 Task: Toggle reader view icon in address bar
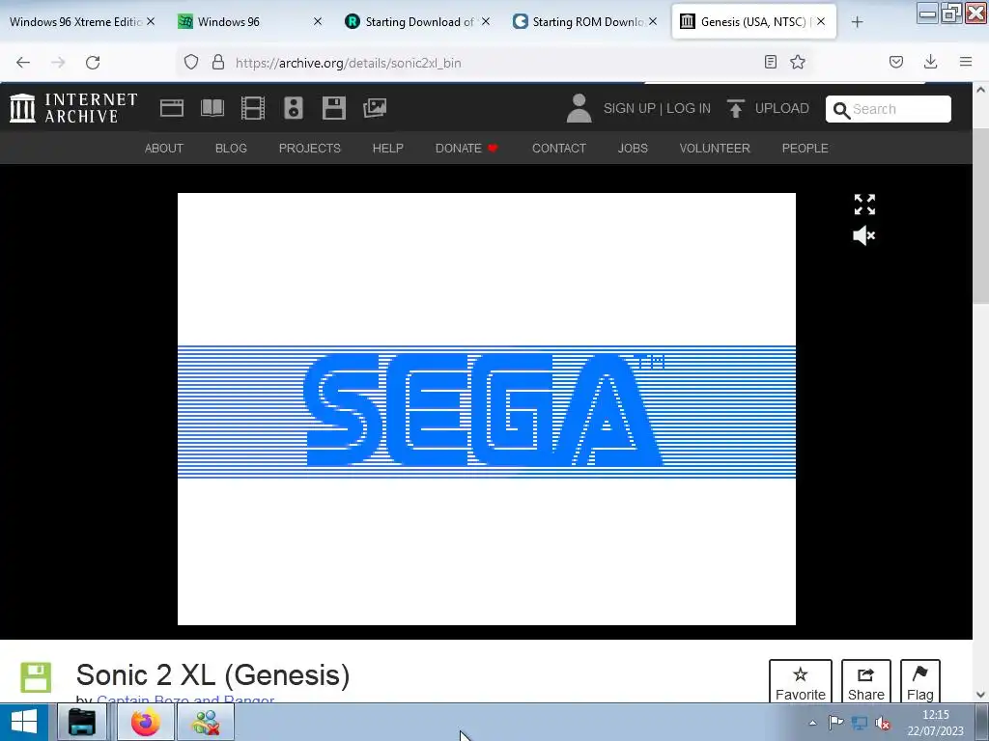[x=770, y=63]
